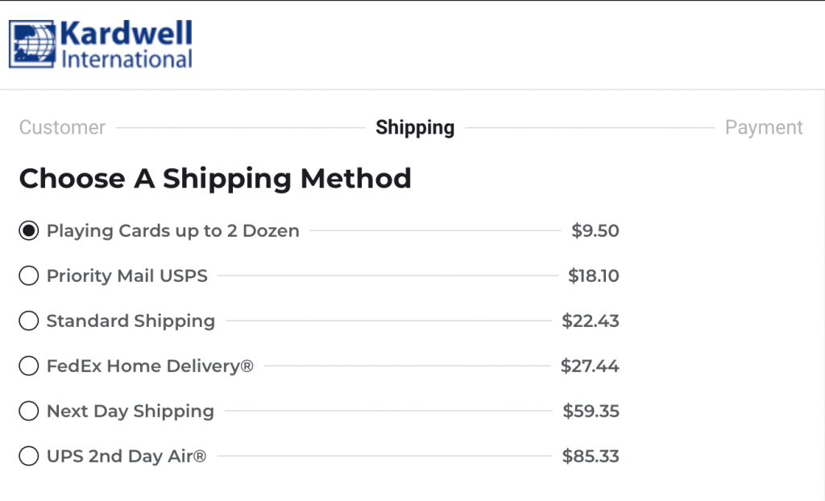
Task: Go back to the Customer step
Action: (62, 127)
